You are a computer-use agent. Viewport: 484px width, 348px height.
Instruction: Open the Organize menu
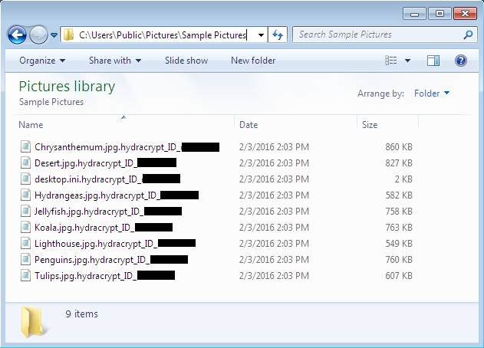[42, 61]
